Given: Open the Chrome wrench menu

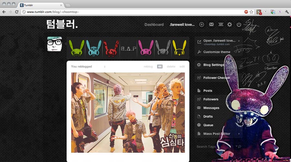Looking at the screenshot, I should (x=287, y=12).
